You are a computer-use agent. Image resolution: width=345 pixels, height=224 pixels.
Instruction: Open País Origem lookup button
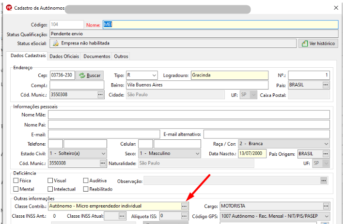(326, 154)
